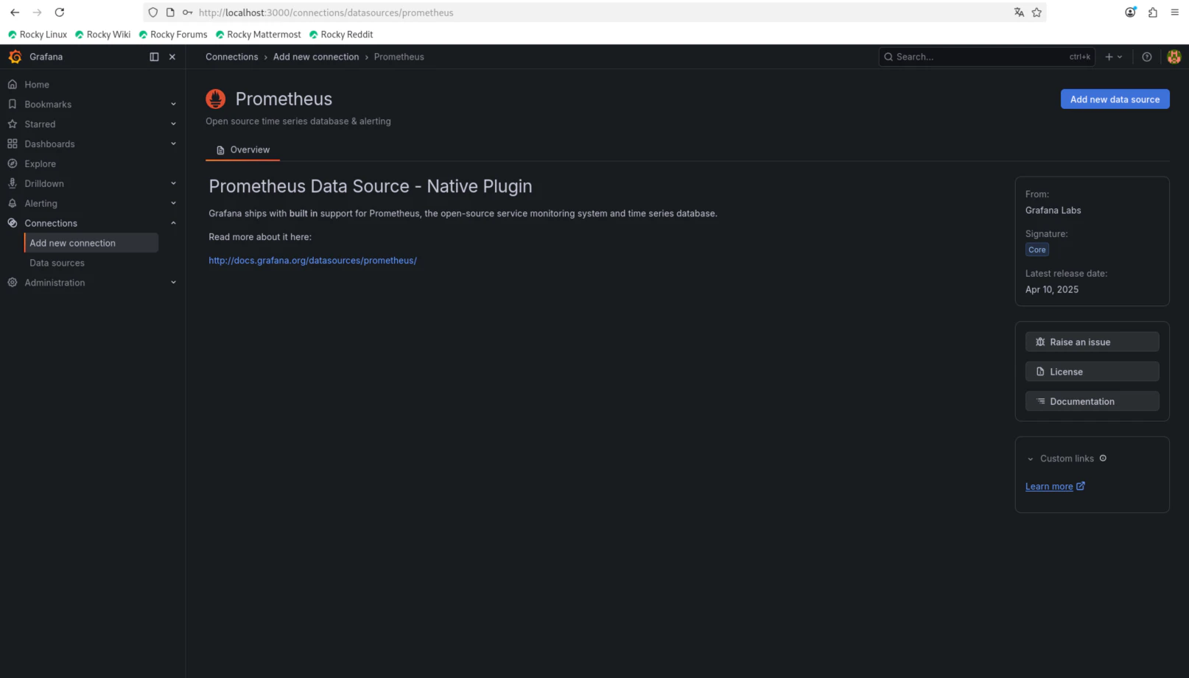The image size is (1189, 678).
Task: Open browser extensions icon
Action: [1153, 13]
